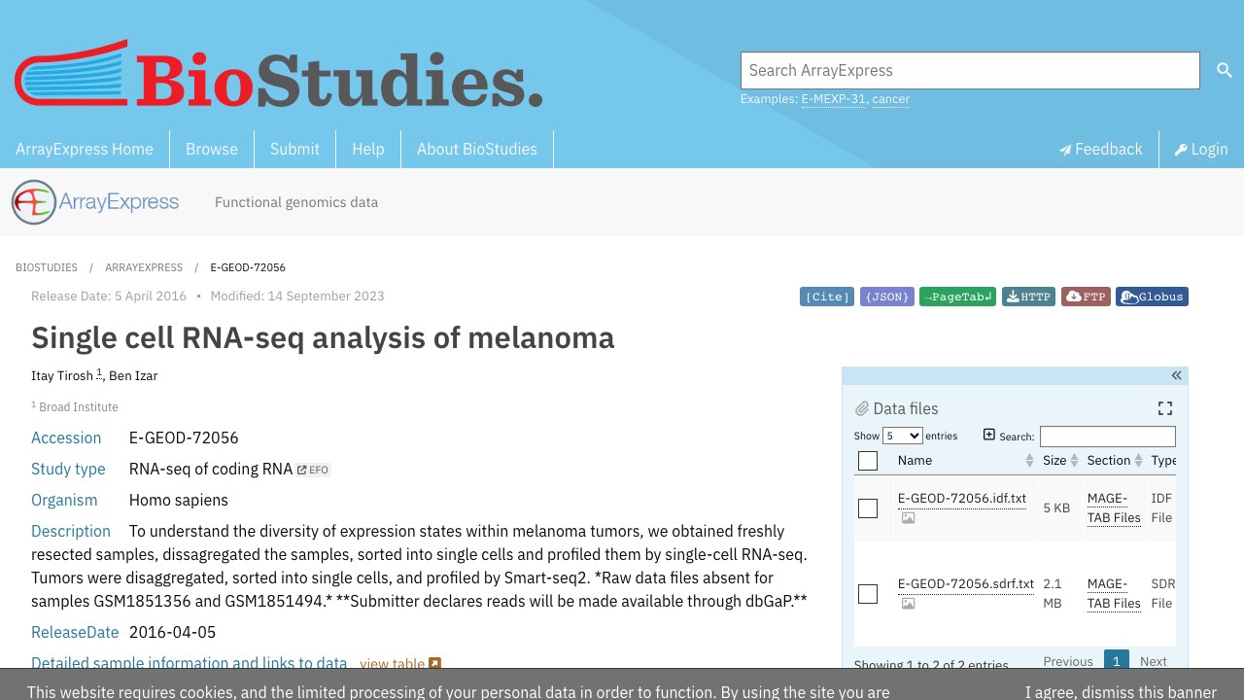Check the E-GEOD-72056.sdrf.txt file checkbox

pyautogui.click(x=868, y=594)
